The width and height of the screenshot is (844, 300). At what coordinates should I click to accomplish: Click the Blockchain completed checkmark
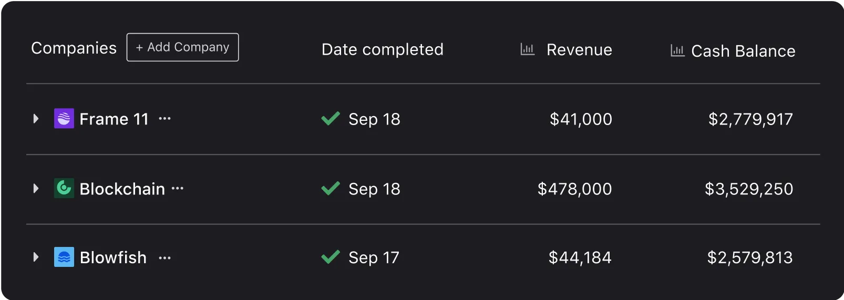point(331,188)
